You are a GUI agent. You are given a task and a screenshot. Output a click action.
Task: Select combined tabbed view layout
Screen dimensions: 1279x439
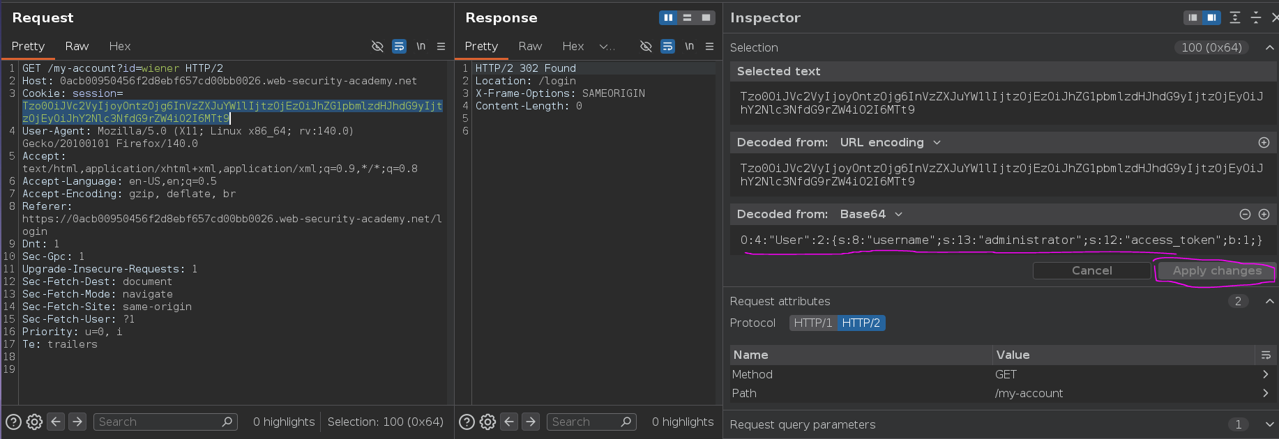click(706, 17)
